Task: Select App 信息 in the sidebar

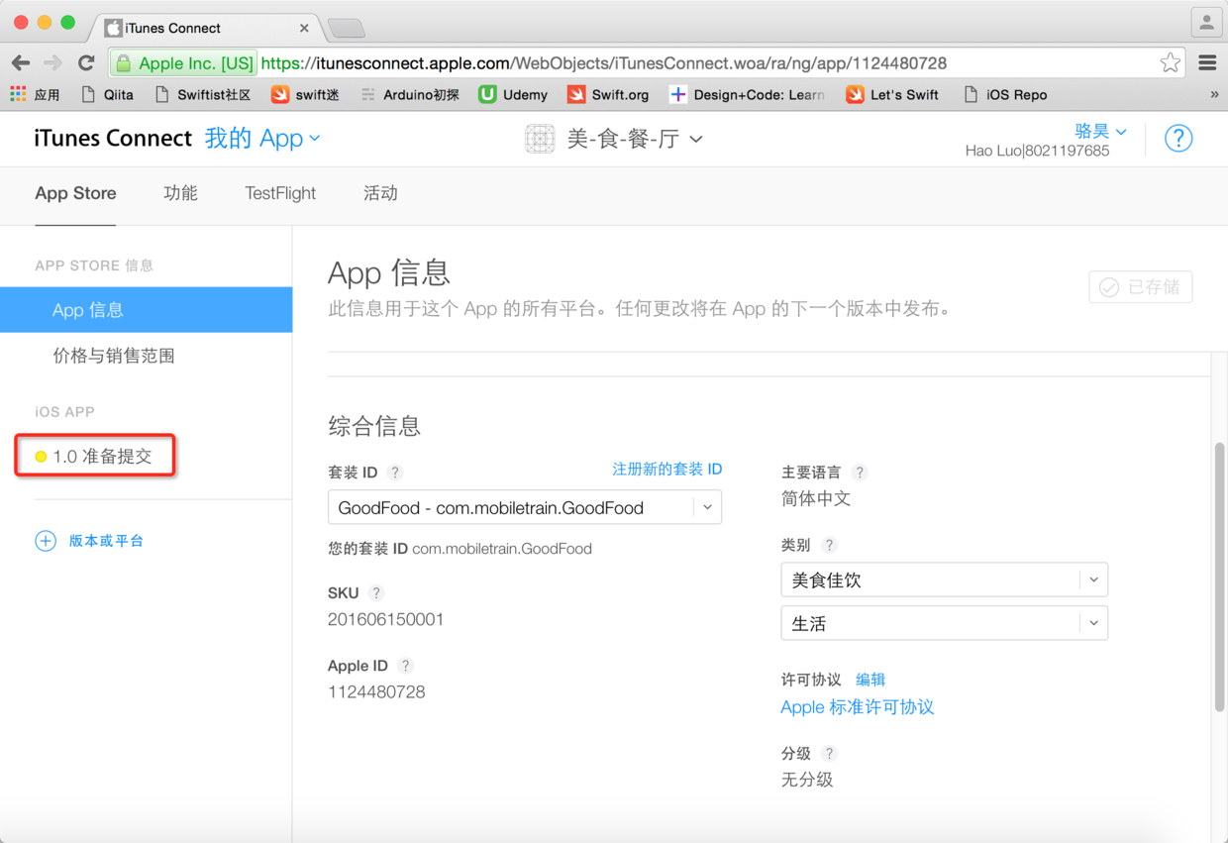Action: [x=147, y=310]
